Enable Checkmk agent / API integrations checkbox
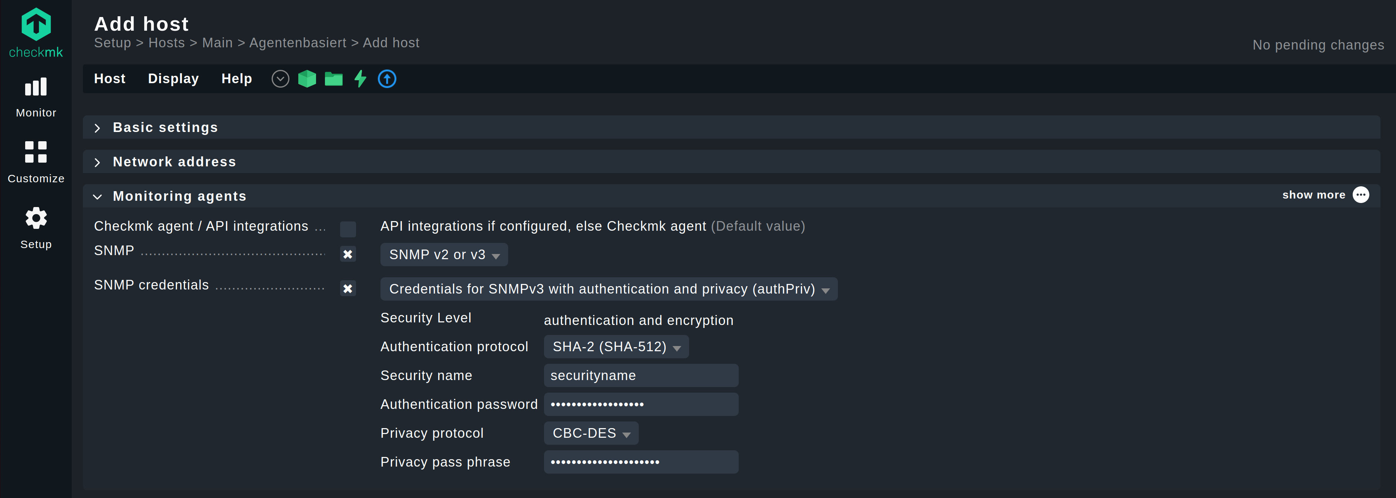 [348, 229]
